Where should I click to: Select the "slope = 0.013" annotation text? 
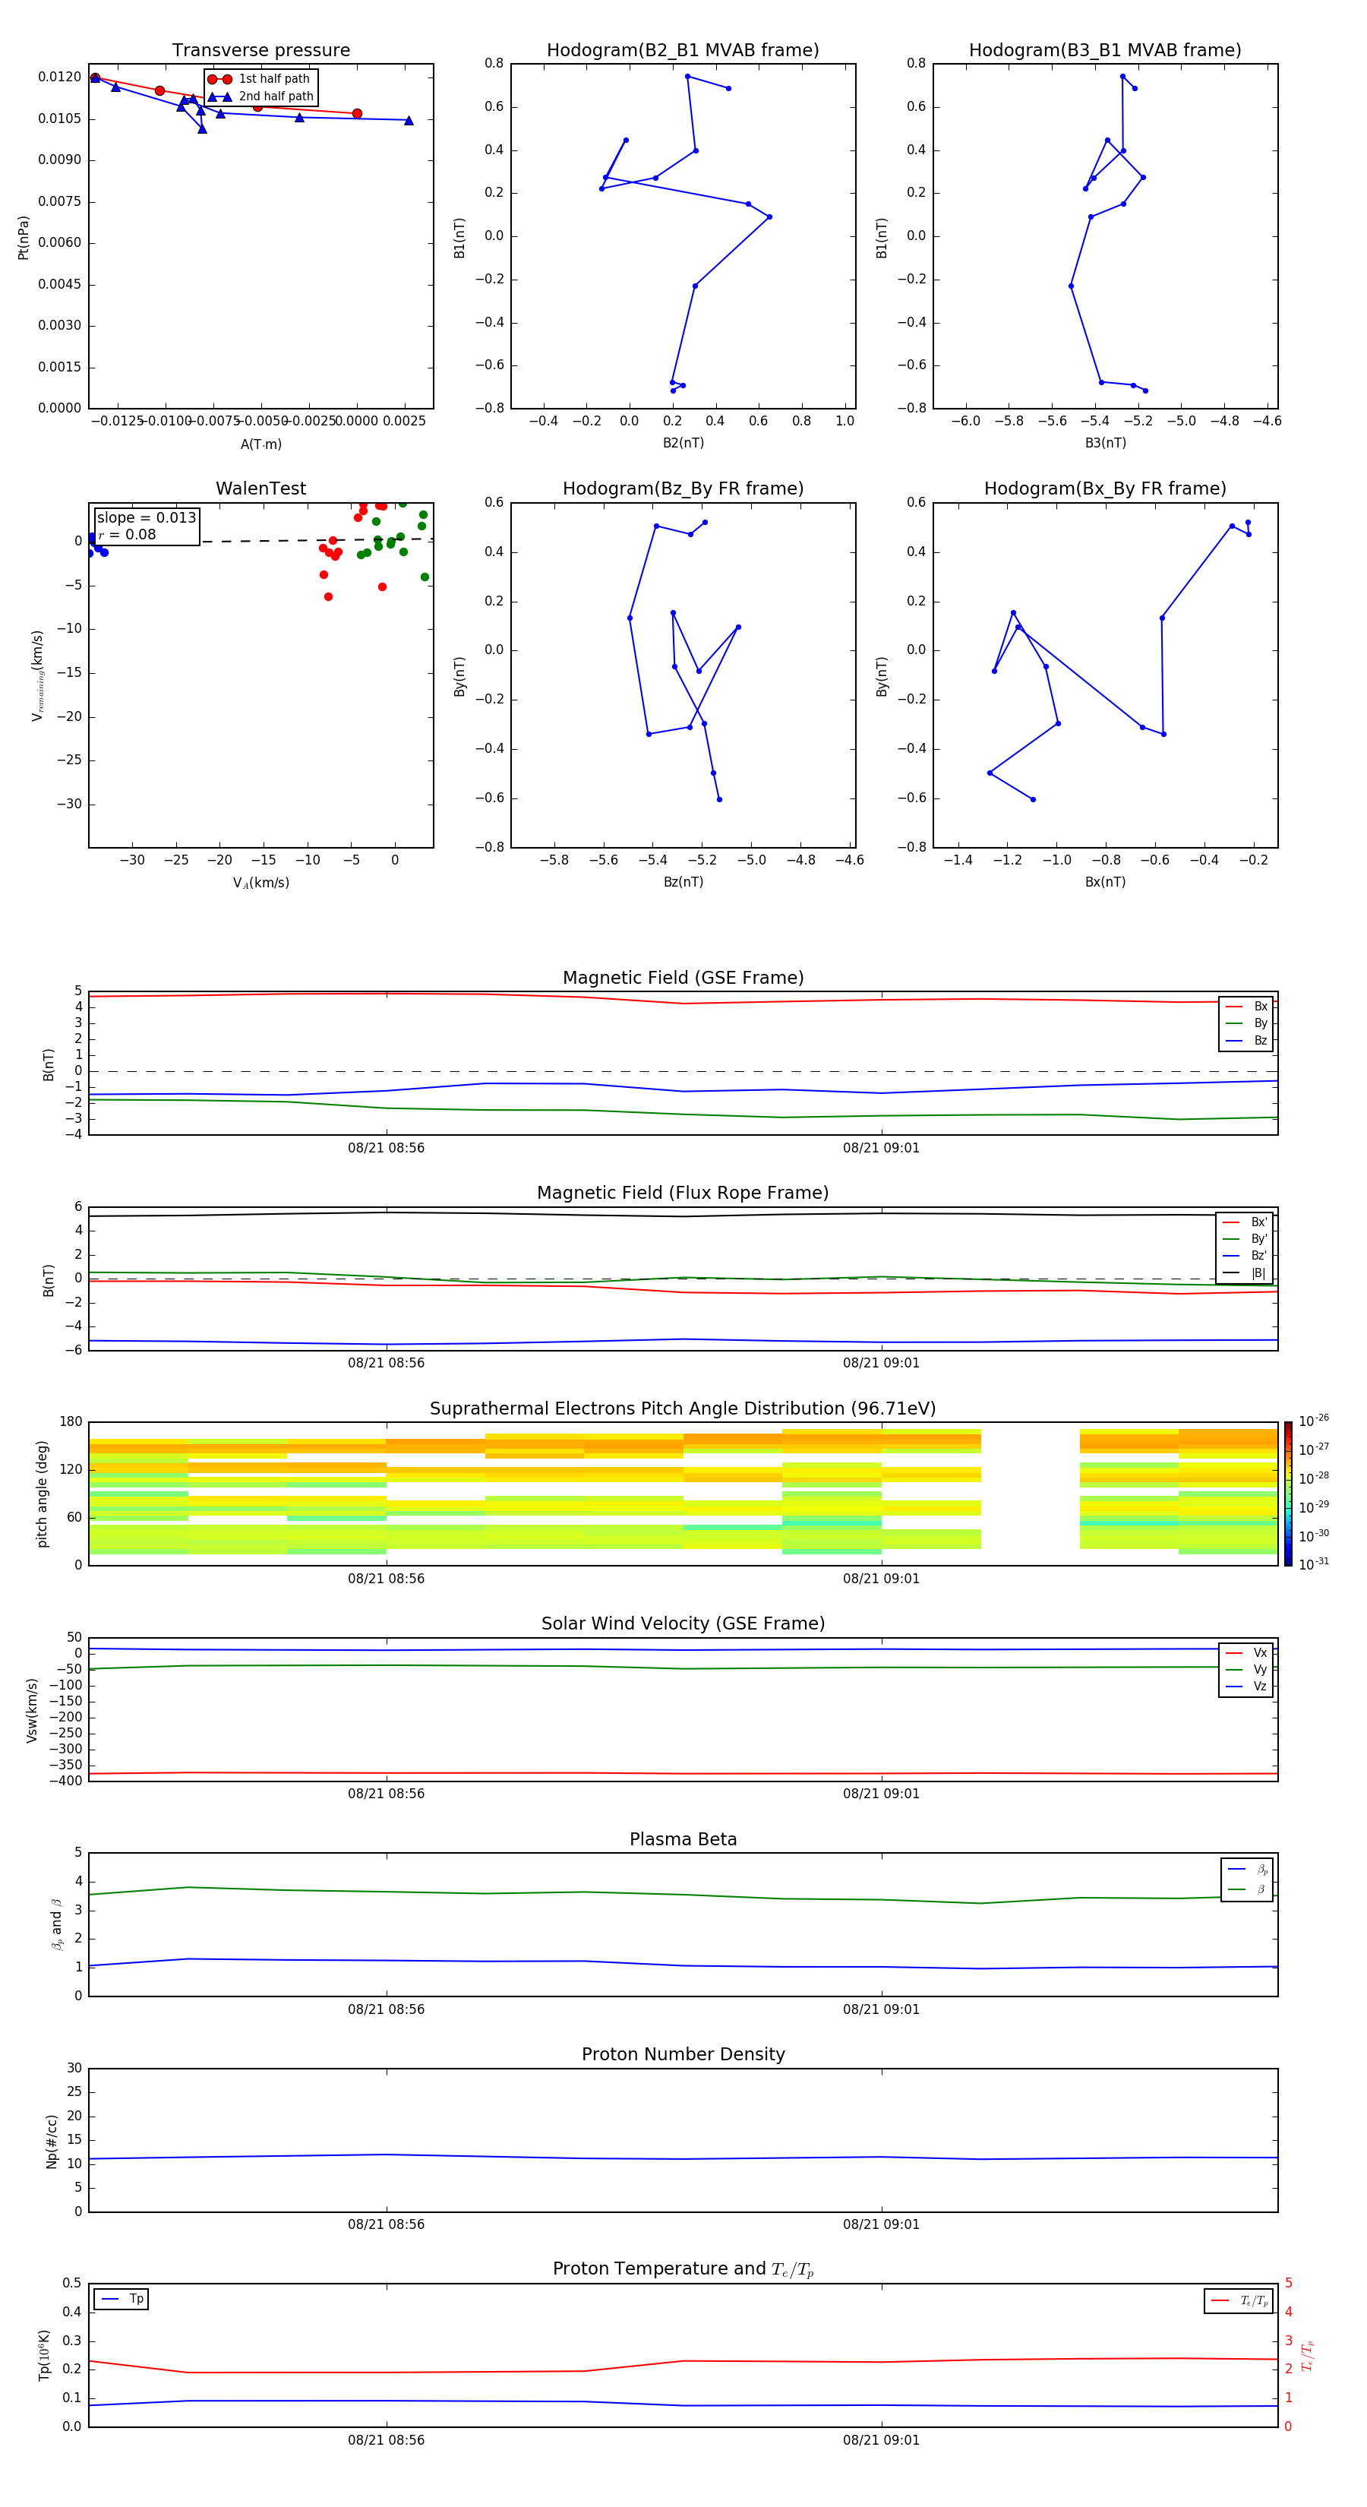pos(146,518)
